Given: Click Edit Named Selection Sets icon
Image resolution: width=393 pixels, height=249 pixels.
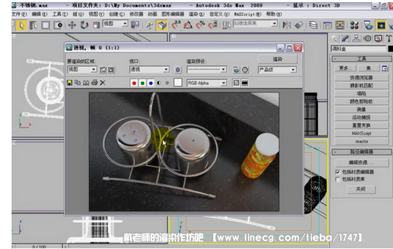Looking at the screenshot, I should (227, 25).
